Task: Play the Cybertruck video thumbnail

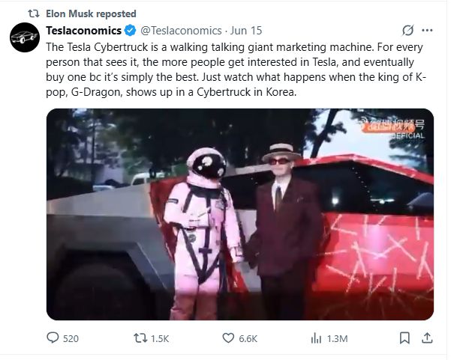Action: pos(239,215)
